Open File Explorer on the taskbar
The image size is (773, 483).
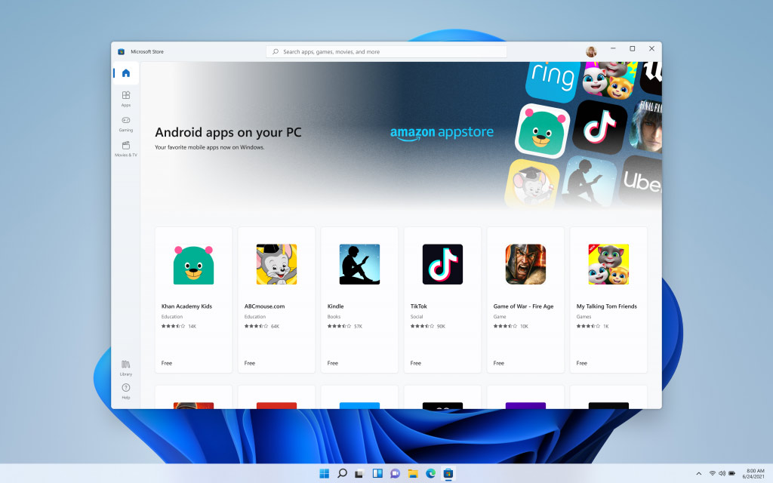tap(413, 473)
